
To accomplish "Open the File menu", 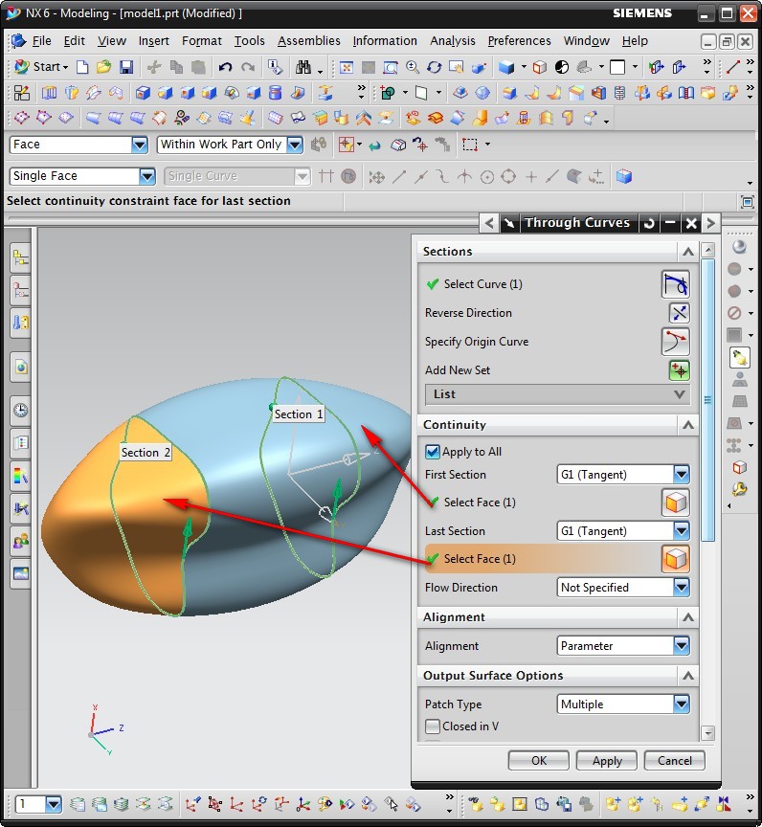I will click(x=42, y=40).
